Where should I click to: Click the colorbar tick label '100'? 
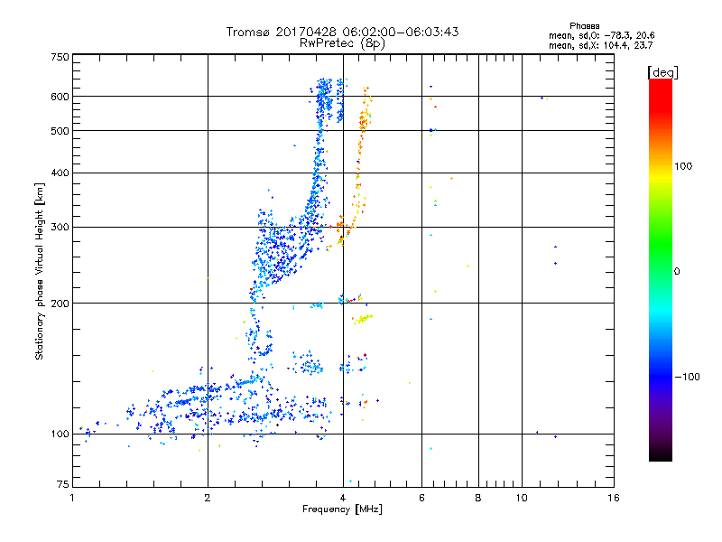pos(683,166)
